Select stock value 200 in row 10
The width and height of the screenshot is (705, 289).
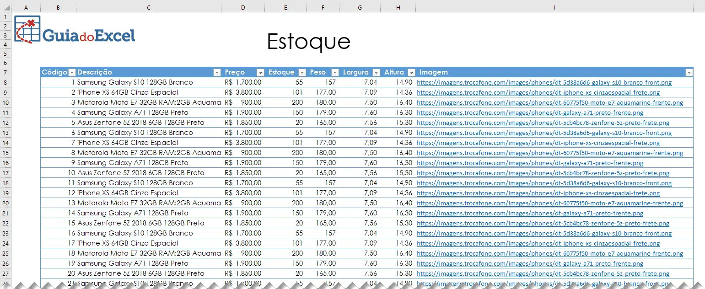point(285,102)
